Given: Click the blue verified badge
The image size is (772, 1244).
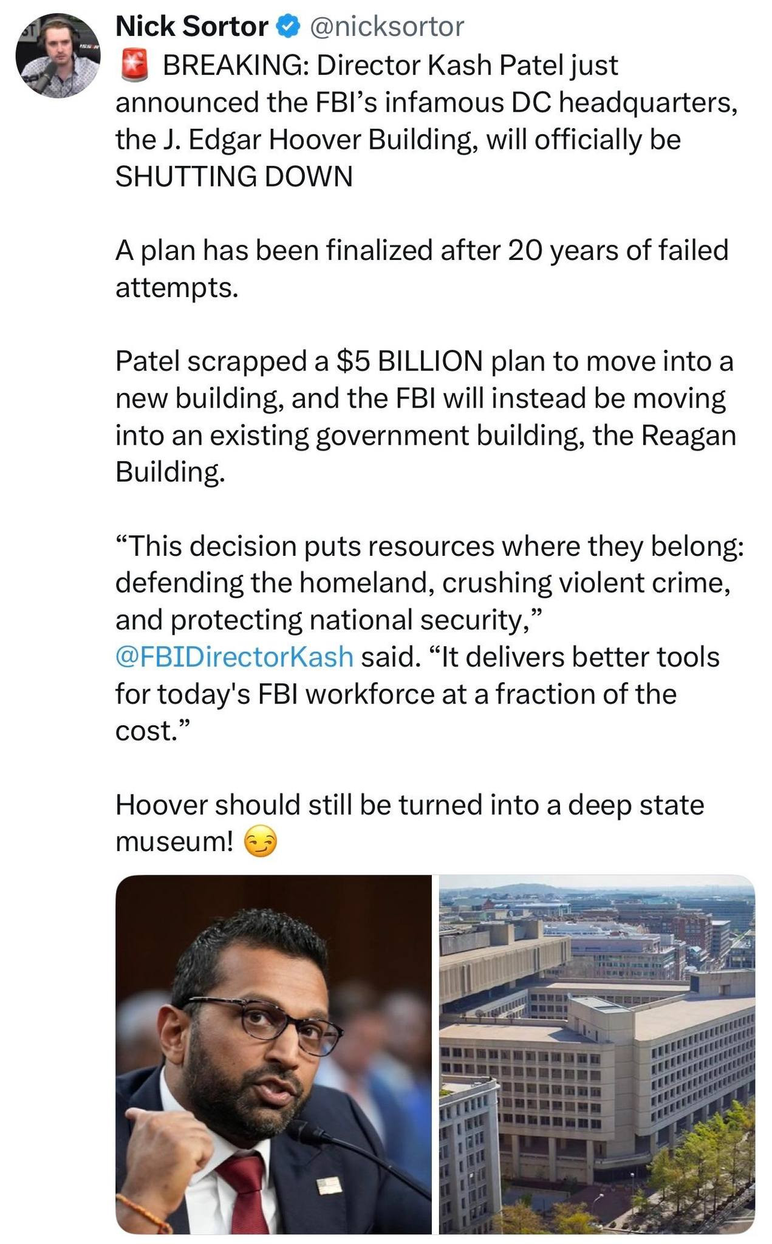Looking at the screenshot, I should (287, 26).
